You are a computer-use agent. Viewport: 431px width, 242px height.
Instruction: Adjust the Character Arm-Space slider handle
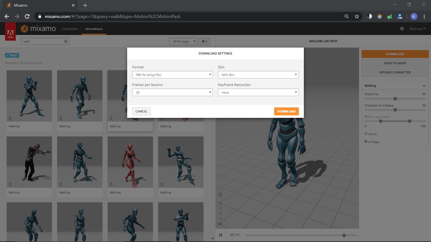click(395, 110)
